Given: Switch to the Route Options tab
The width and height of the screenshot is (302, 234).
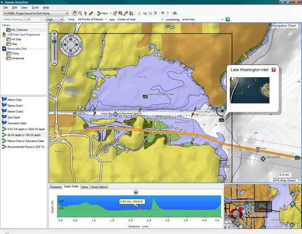Looking at the screenshot, I should click(99, 187).
